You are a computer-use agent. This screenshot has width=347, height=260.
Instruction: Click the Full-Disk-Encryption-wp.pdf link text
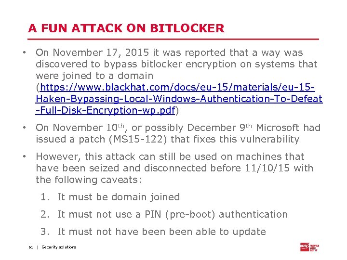coord(106,110)
